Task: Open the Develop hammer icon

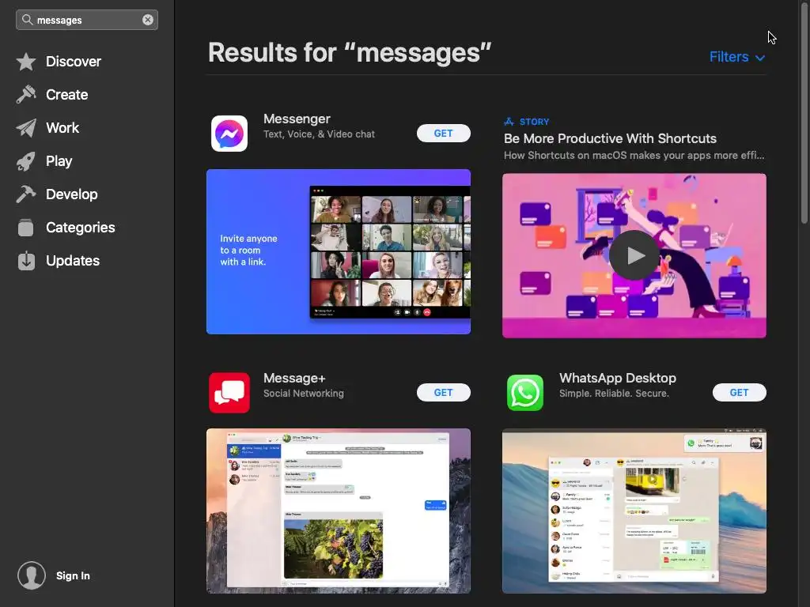Action: [x=26, y=194]
